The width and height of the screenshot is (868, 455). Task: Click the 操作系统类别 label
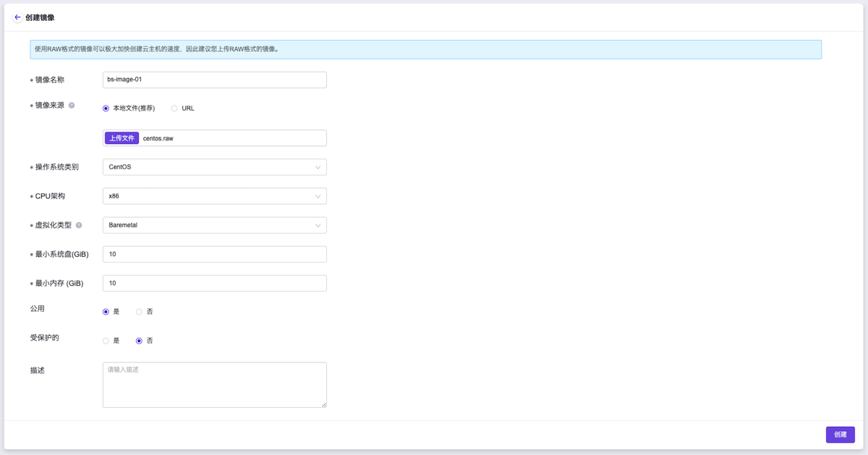click(57, 167)
